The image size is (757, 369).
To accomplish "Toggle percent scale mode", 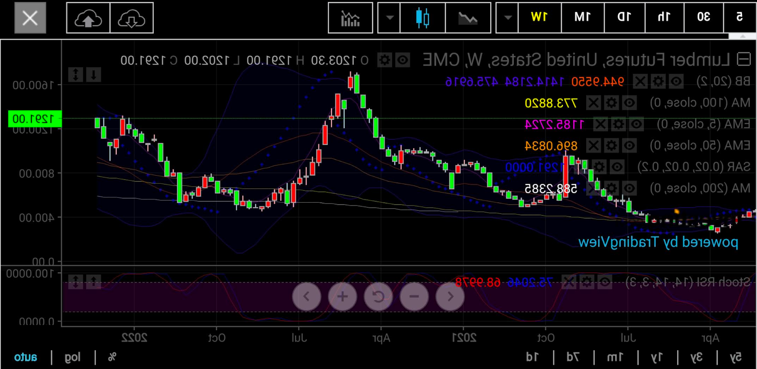I will [112, 357].
